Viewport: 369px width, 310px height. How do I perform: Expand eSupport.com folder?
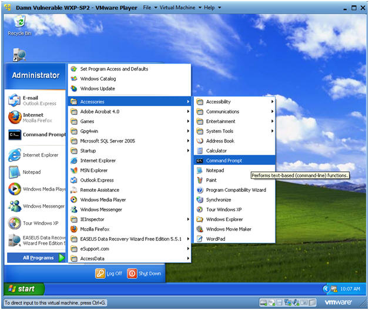click(x=129, y=249)
